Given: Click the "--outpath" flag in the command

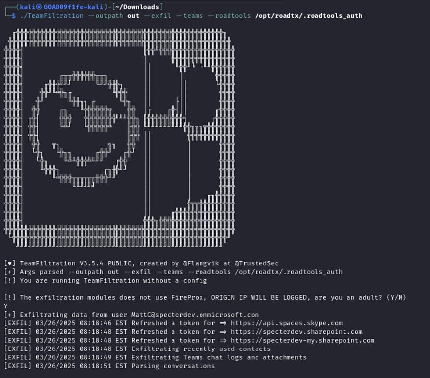Looking at the screenshot, I should [106, 16].
